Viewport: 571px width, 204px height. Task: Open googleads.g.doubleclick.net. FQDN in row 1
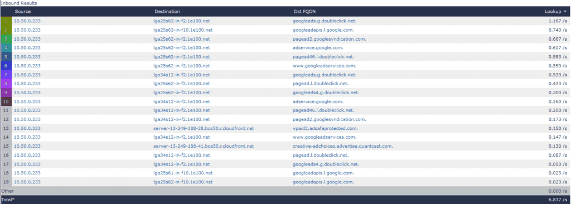coord(325,21)
